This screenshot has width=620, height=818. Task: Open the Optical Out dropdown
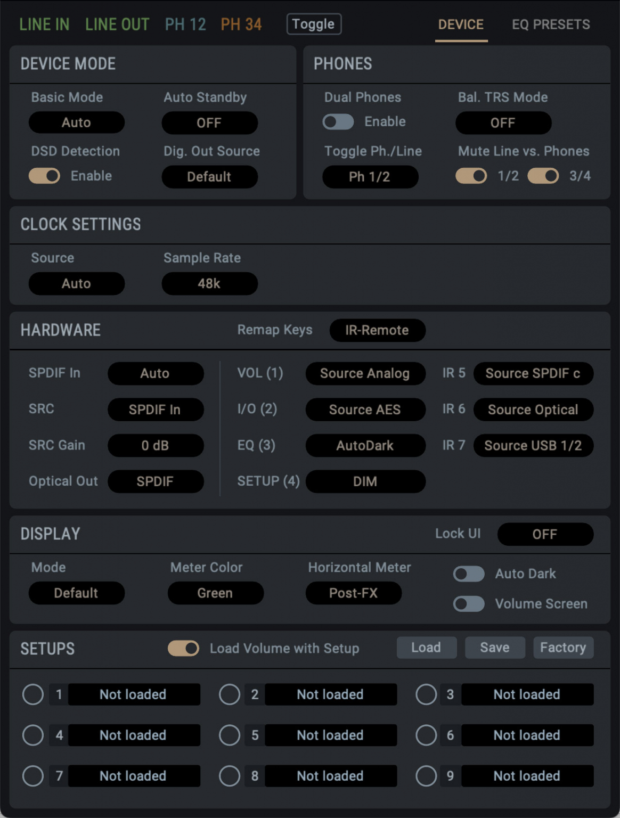156,481
